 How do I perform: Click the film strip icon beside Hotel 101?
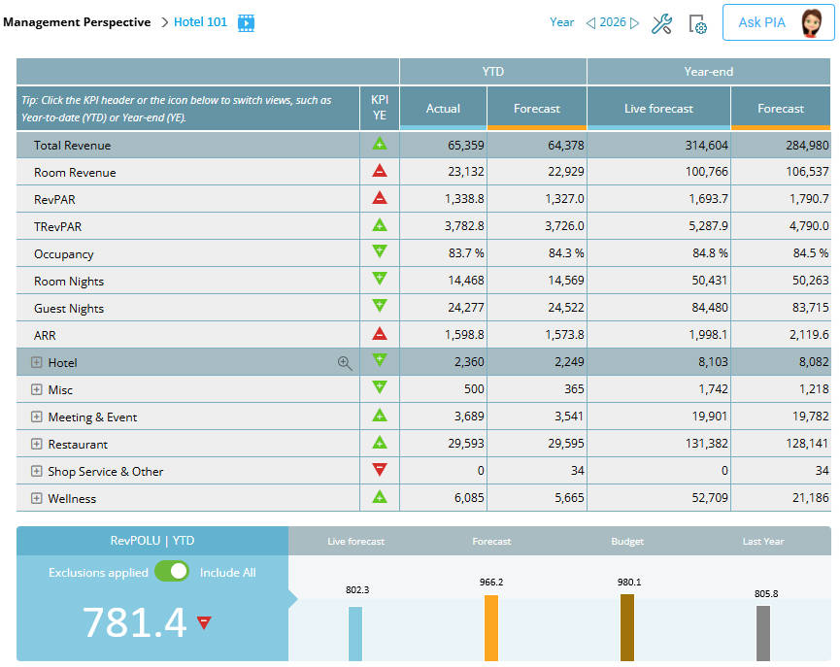tap(245, 21)
